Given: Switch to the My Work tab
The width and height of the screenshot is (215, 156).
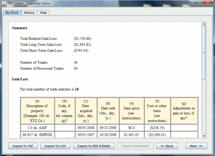Looking at the screenshot, I should pos(12,13).
